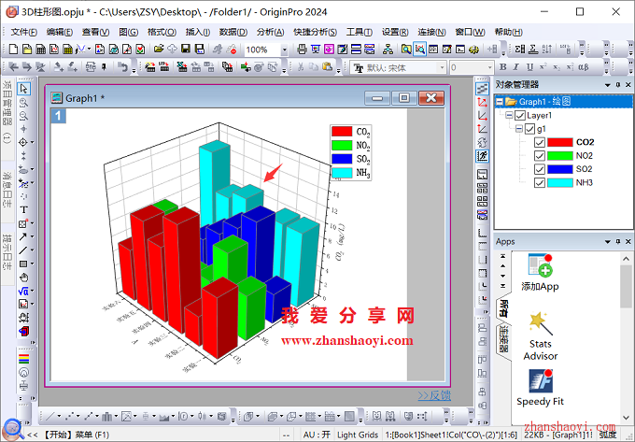Click the 【开始】菜单 (F1) status bar button
Screen dimensions: 635x442
[76, 435]
